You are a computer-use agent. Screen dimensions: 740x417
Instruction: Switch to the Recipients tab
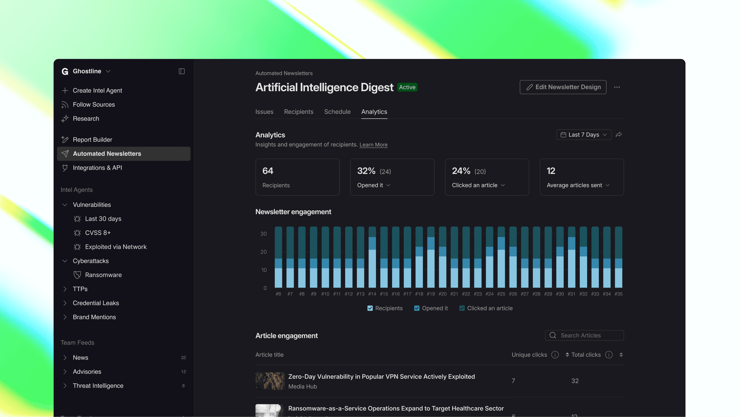(x=298, y=112)
